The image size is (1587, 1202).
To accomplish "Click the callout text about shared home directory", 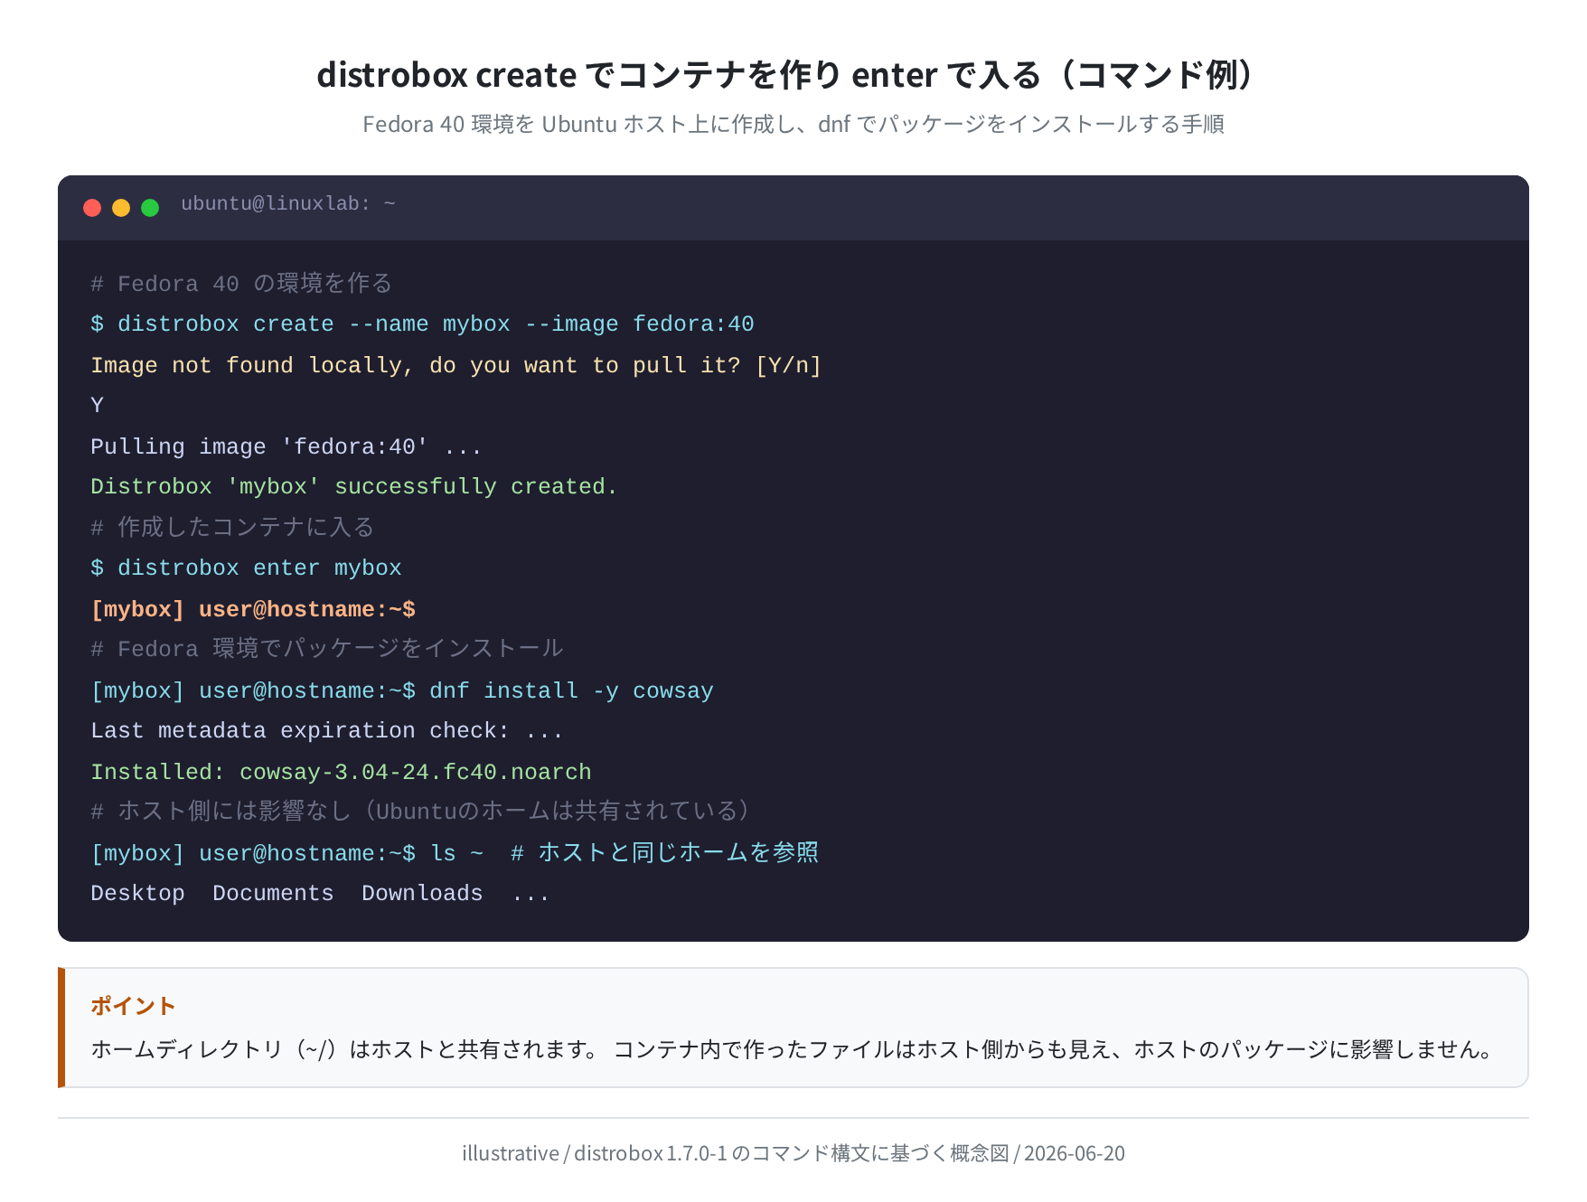I will (793, 1049).
